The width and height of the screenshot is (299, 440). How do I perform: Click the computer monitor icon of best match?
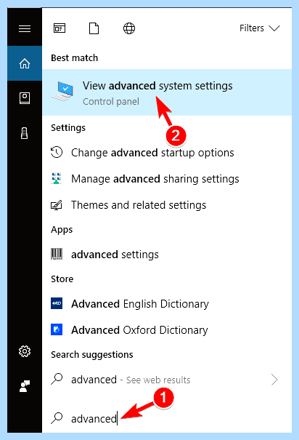coord(62,91)
